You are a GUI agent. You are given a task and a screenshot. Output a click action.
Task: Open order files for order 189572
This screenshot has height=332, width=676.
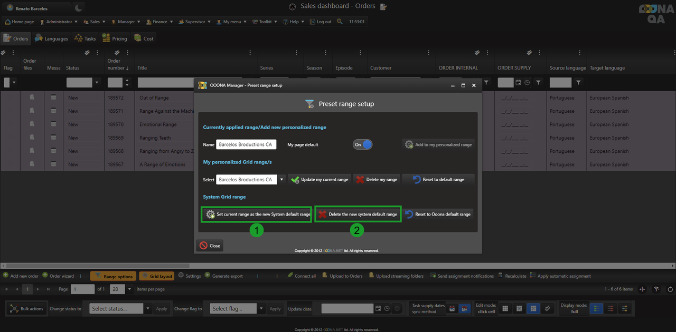click(32, 97)
